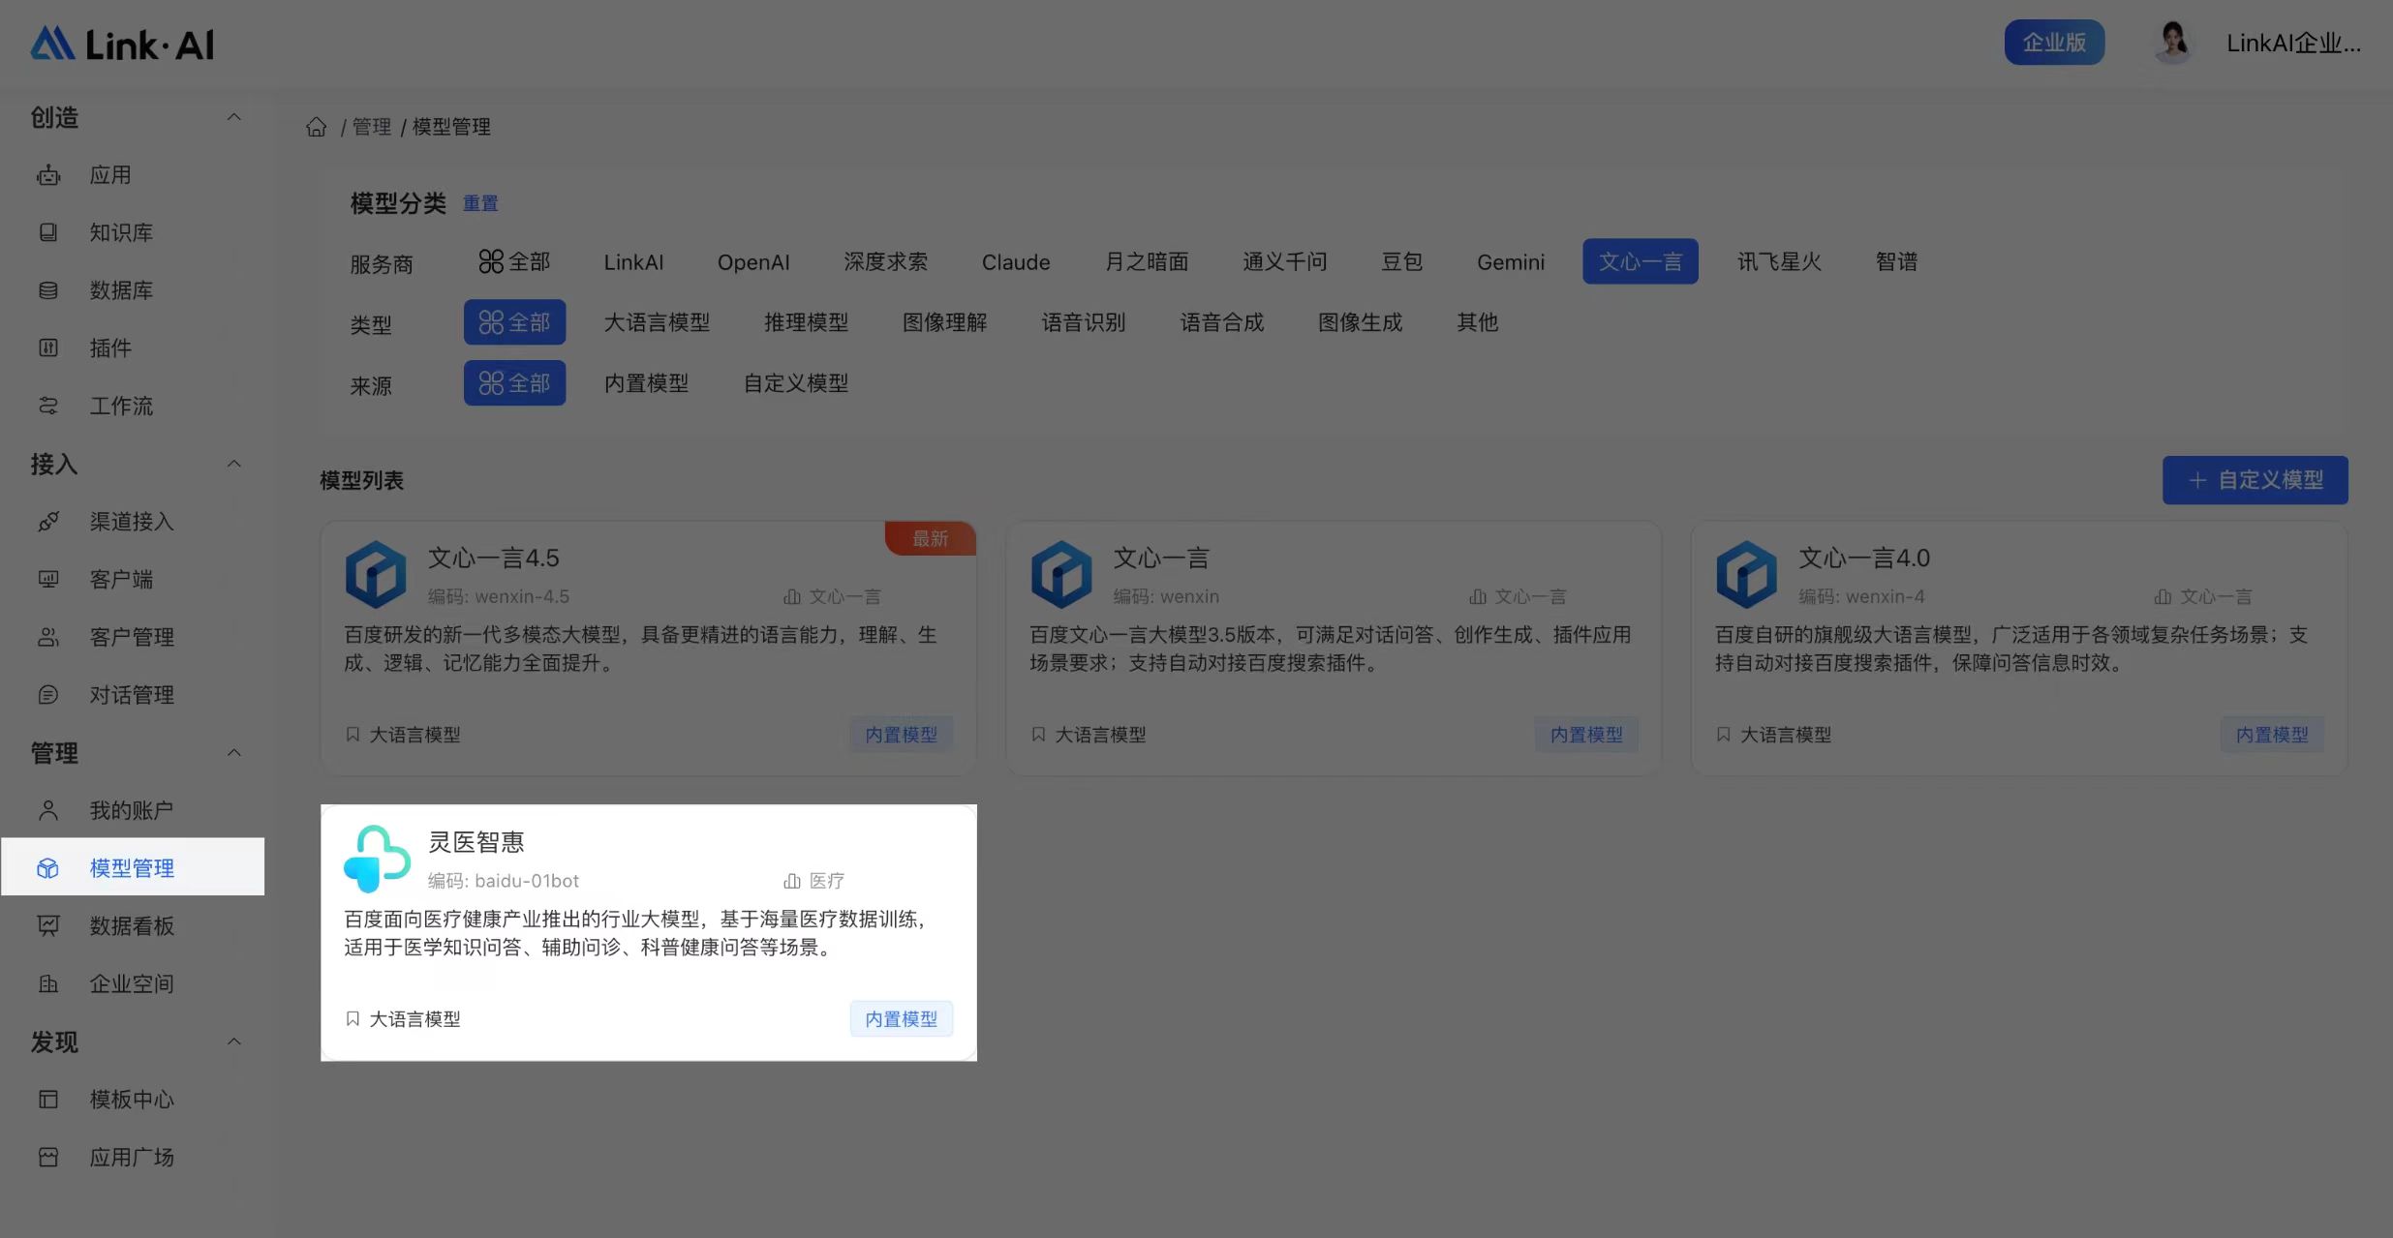
Task: Click the 最新 badge on 文心一言4.5
Action: (930, 538)
